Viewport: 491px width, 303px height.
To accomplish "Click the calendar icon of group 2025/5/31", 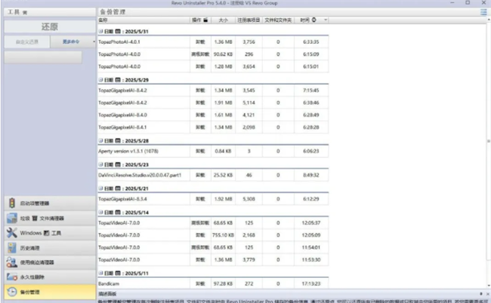I will (118, 32).
